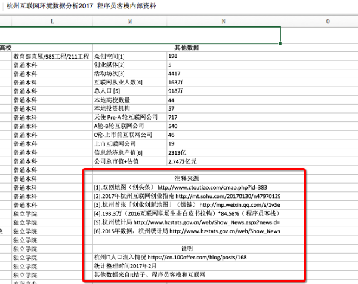The height and width of the screenshot is (284, 358).
Task: Select 普通本科 cell beside 本地高校数量
Action: click(53, 100)
